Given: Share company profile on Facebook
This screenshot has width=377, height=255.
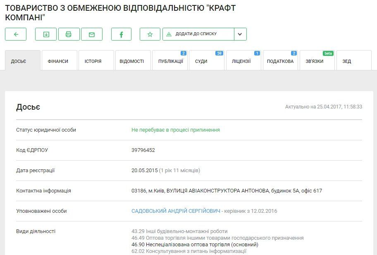Looking at the screenshot, I should coord(121,34).
